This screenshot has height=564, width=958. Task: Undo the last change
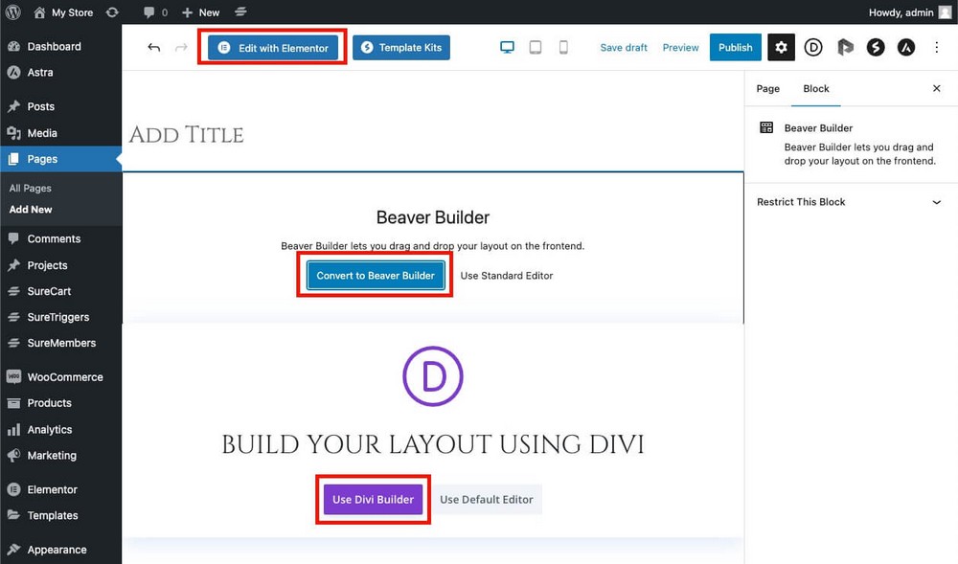(x=153, y=48)
